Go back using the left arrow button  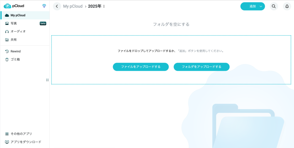point(57,6)
